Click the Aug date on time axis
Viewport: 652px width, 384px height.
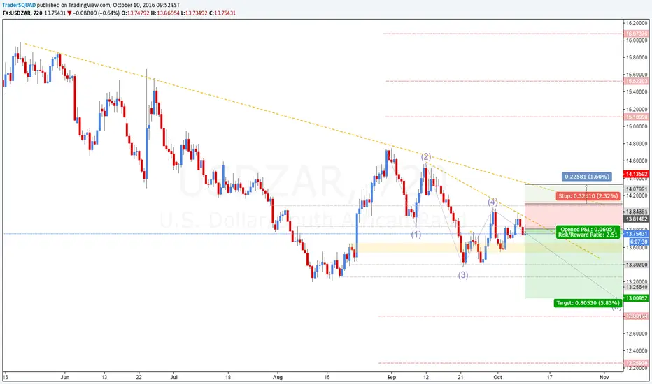coord(277,377)
